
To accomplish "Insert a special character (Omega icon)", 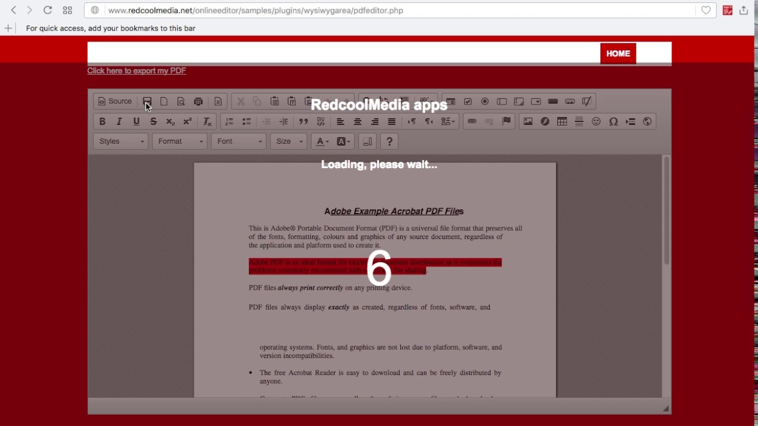I will coord(614,121).
